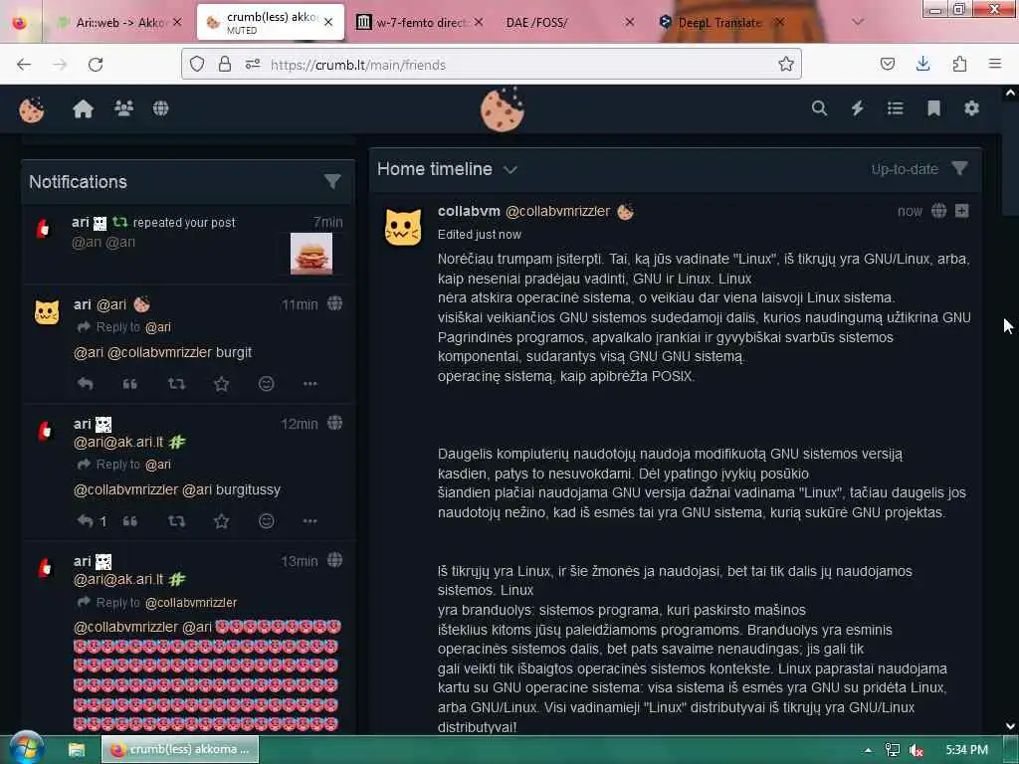List all tabs dropdown arrow
1019x764 pixels.
click(858, 22)
